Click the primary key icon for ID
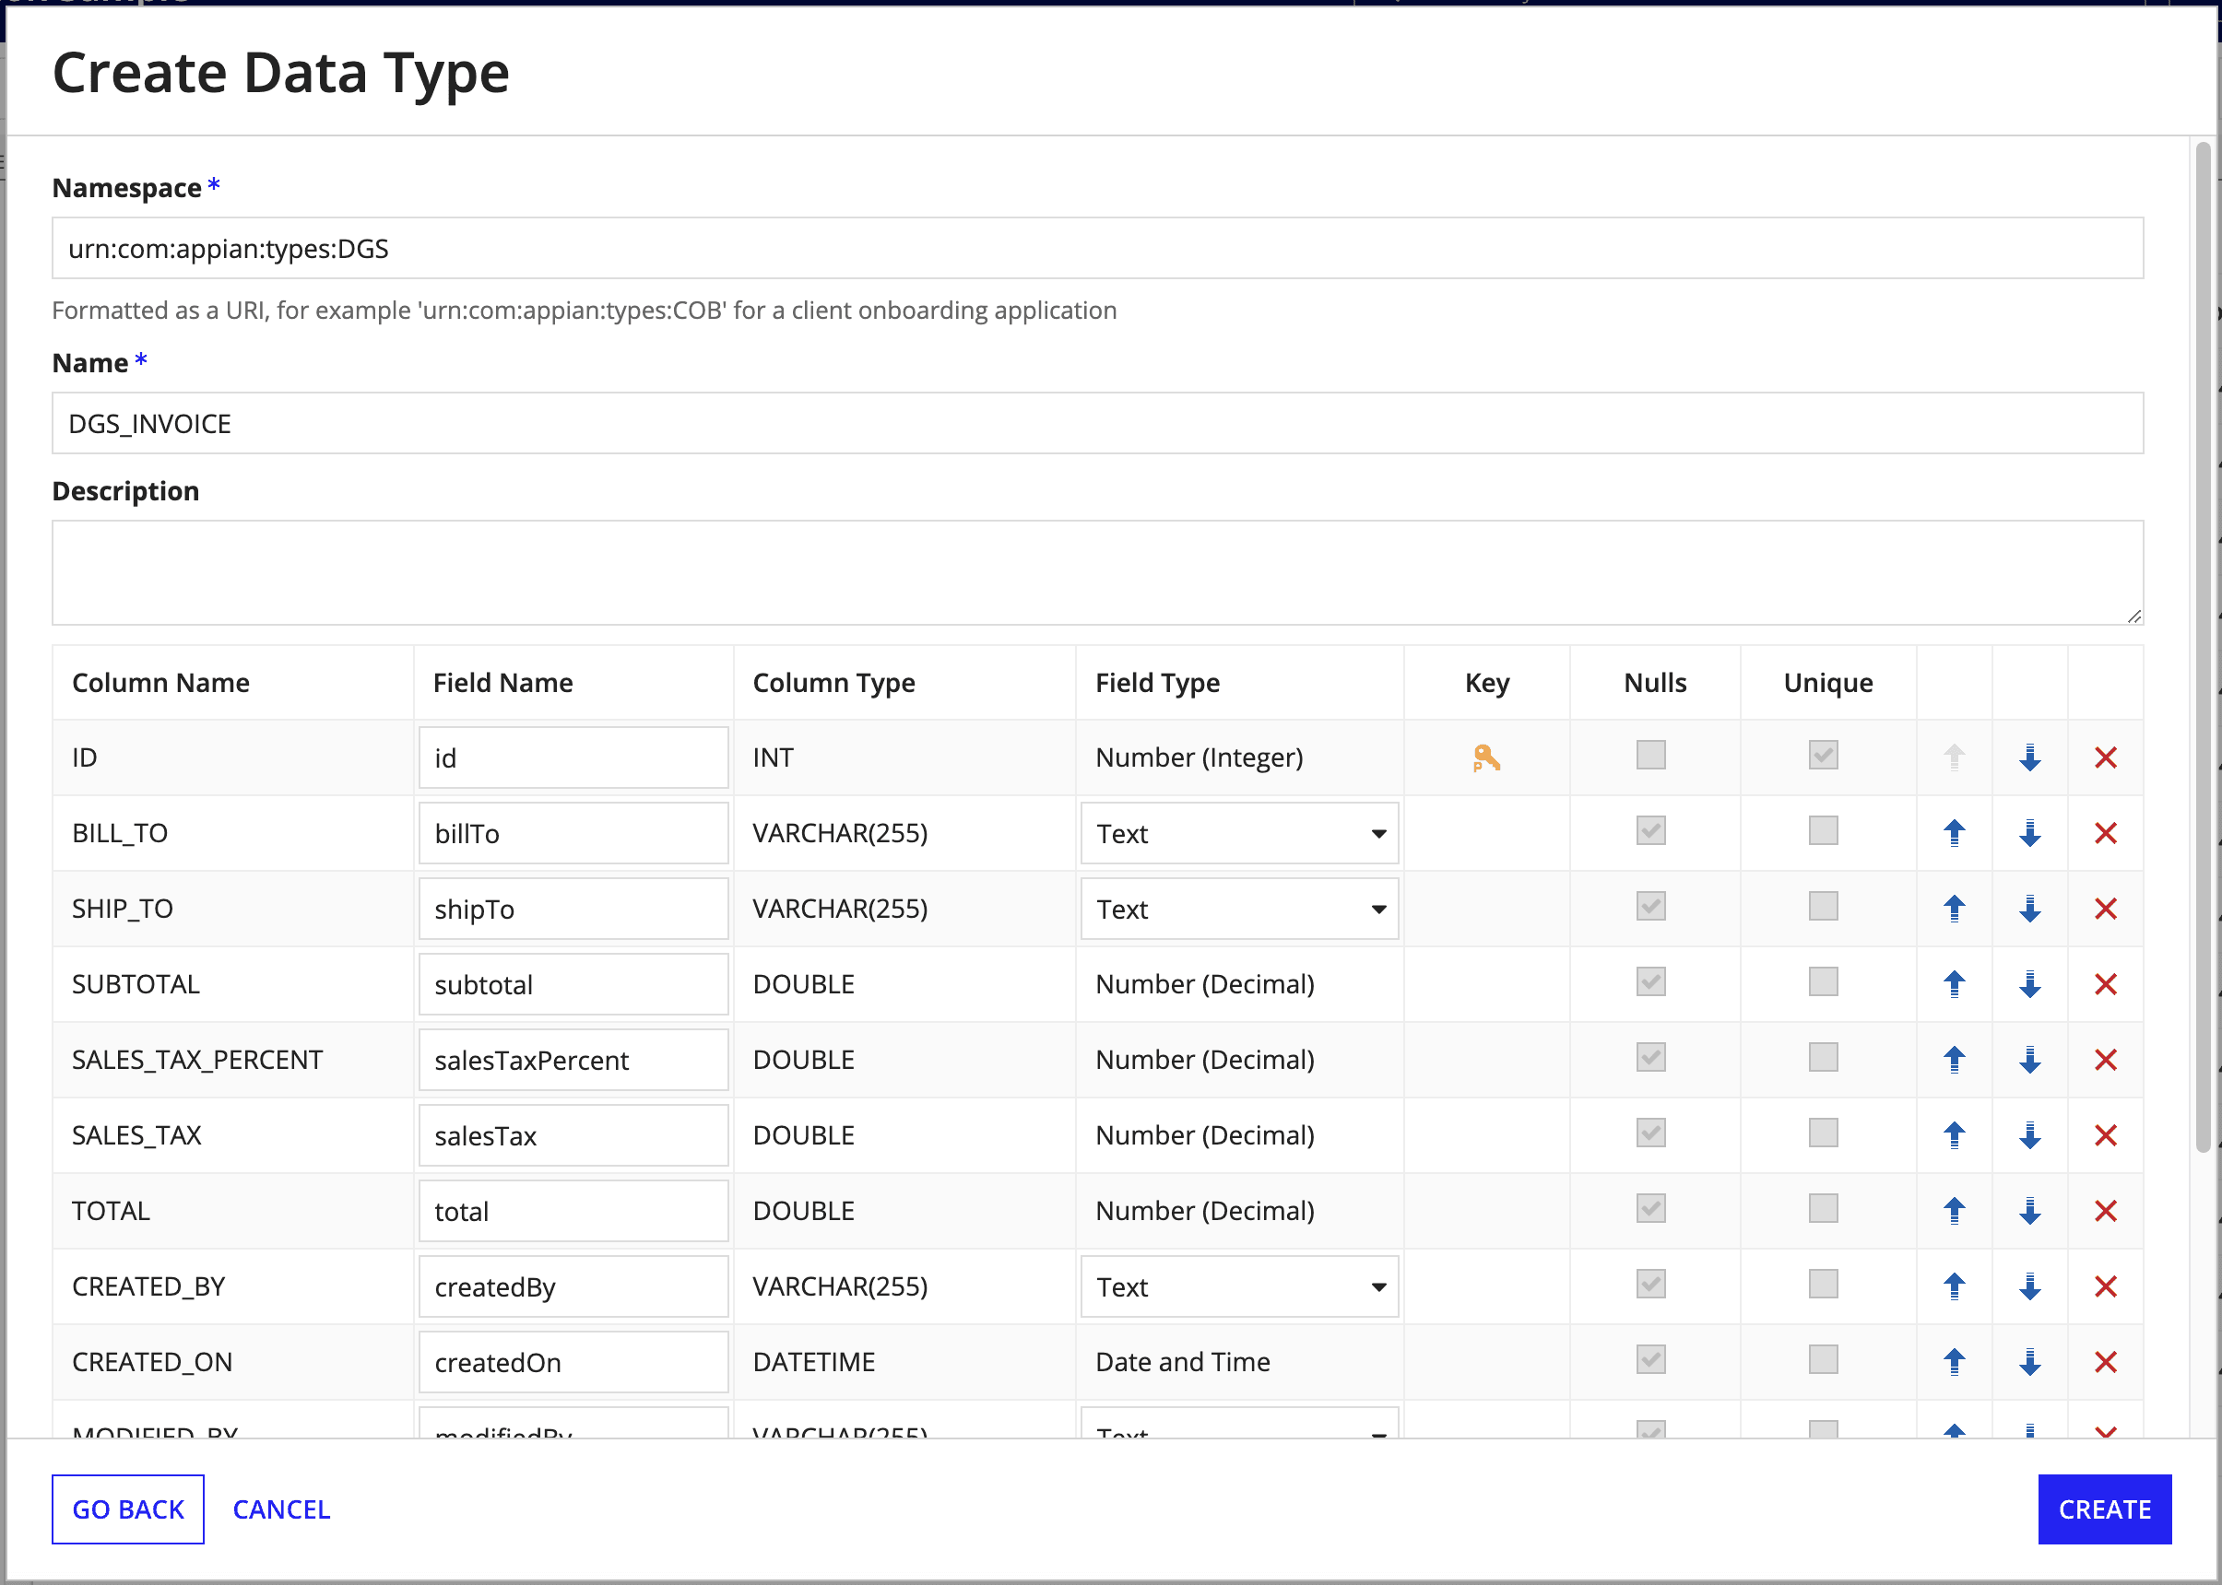 point(1485,757)
